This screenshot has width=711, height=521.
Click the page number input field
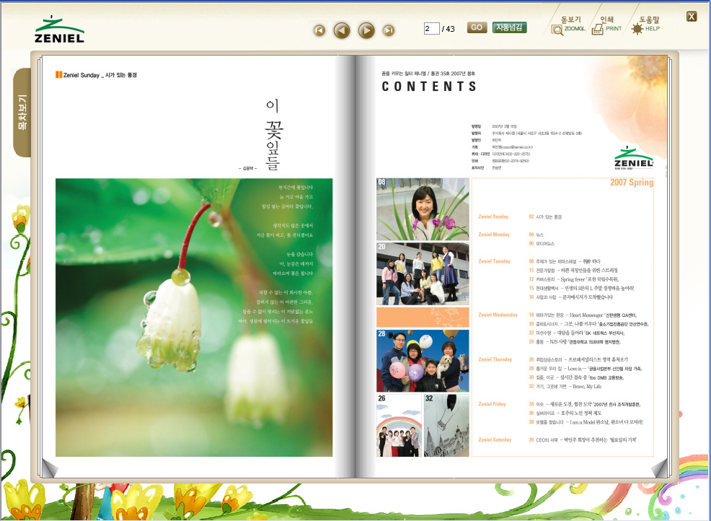(x=431, y=29)
